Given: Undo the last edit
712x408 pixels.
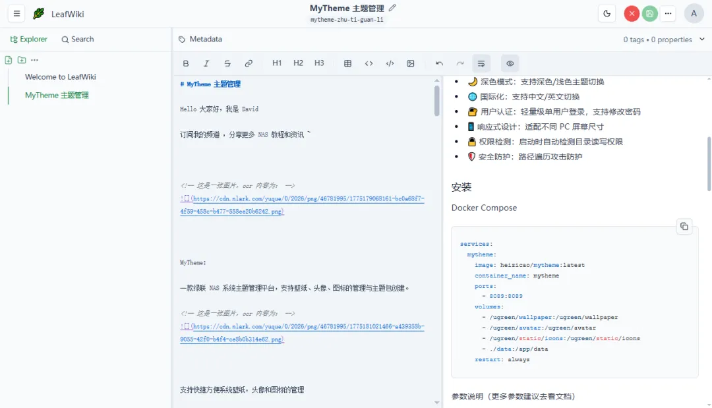Looking at the screenshot, I should point(439,63).
